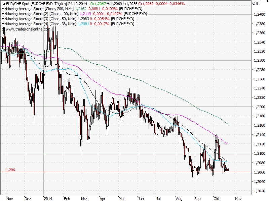Click the zigzag icon of Moving Average Simple(4)
This screenshot has height=201, width=269.
3,23
